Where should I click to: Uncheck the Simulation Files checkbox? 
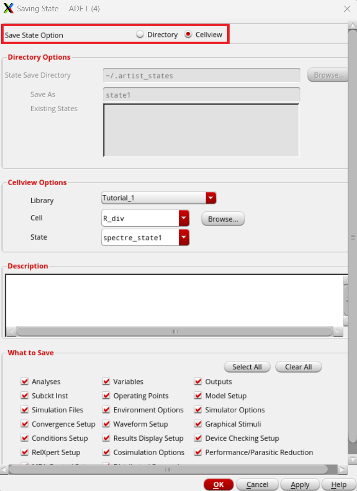pyautogui.click(x=25, y=410)
